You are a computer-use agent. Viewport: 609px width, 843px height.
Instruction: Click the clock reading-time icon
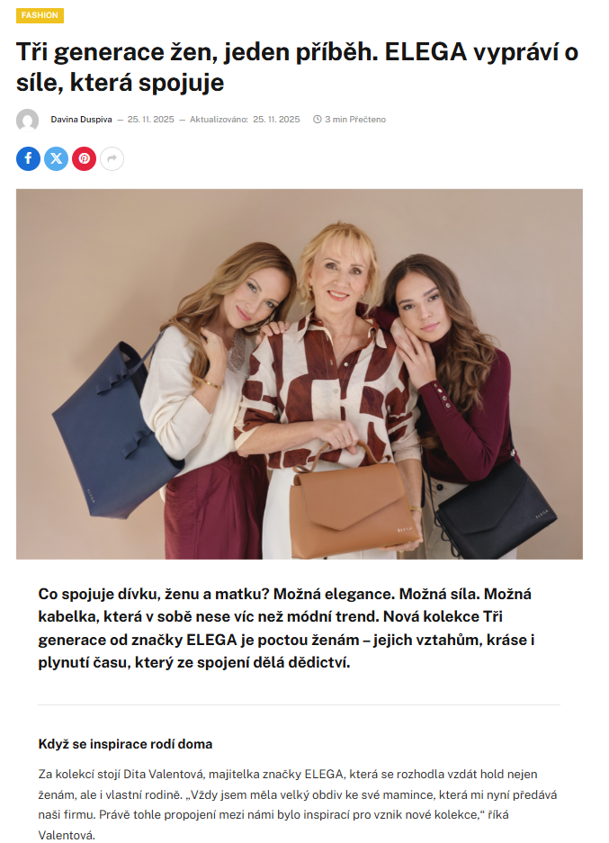(318, 120)
